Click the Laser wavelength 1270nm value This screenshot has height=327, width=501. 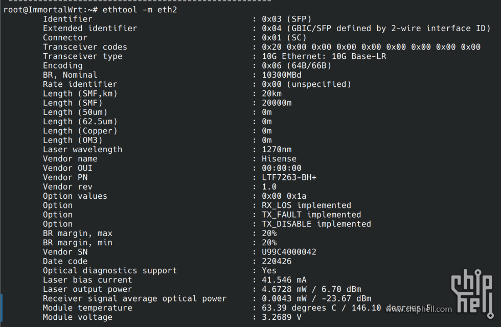(x=277, y=149)
